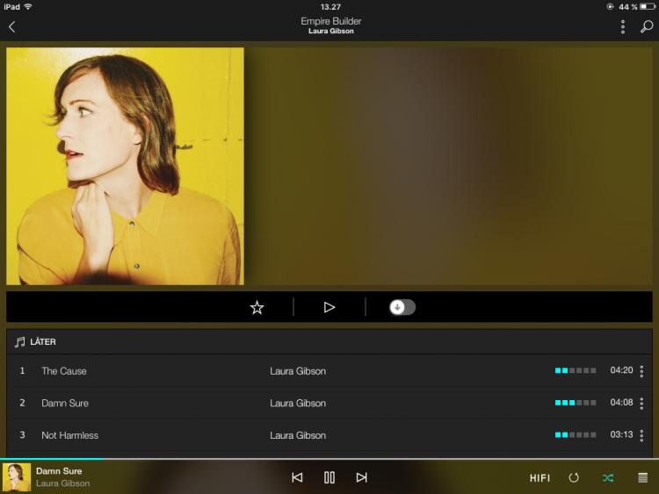Tap the Wi-Fi icon in status bar
The height and width of the screenshot is (494, 659).
(x=28, y=7)
